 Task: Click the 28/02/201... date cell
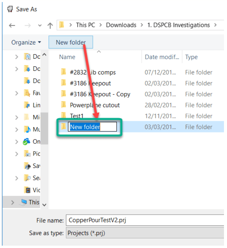tap(160, 105)
